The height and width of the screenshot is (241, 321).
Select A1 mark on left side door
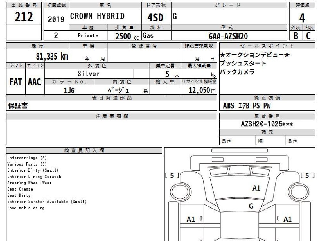tap(190, 219)
